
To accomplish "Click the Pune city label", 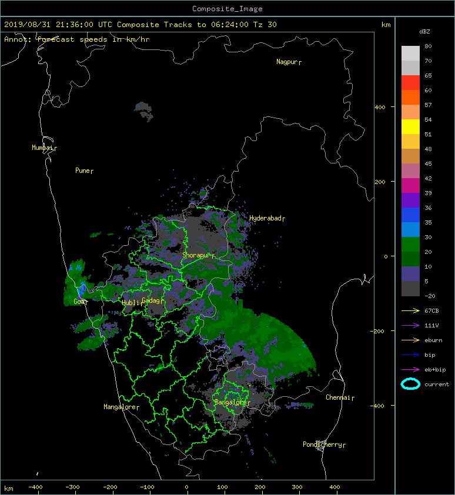I will click(82, 170).
